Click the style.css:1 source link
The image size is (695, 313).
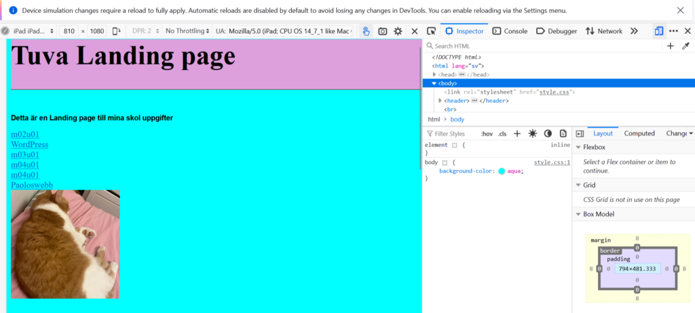pyautogui.click(x=552, y=162)
